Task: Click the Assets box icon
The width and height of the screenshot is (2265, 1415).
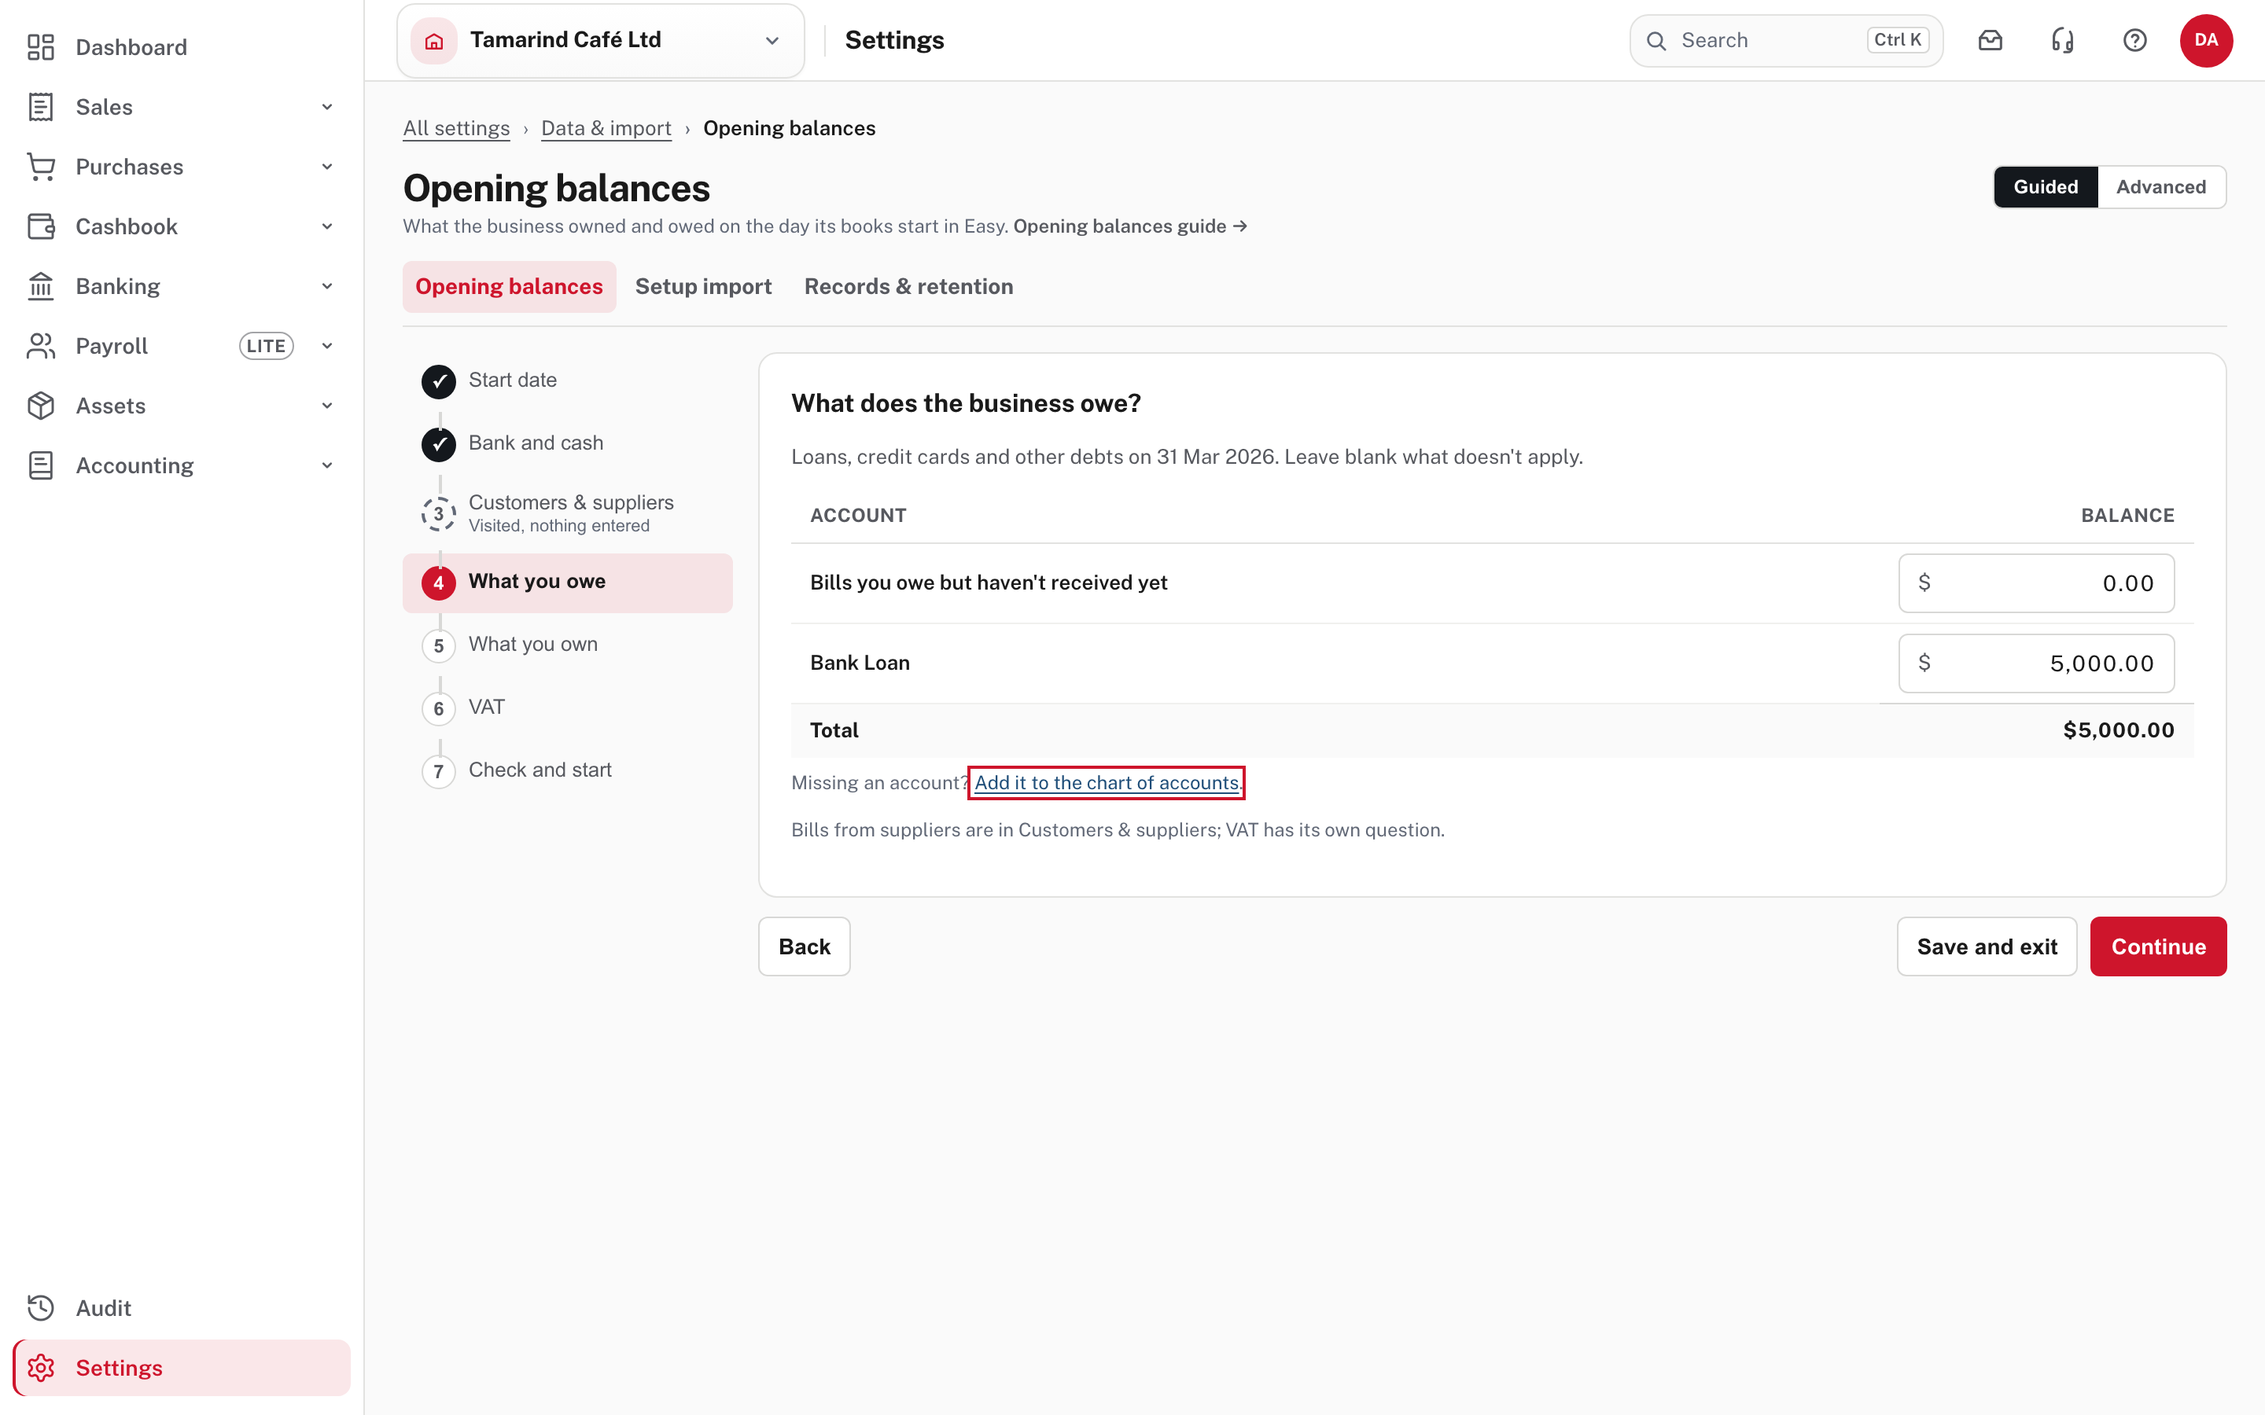Action: 40,406
